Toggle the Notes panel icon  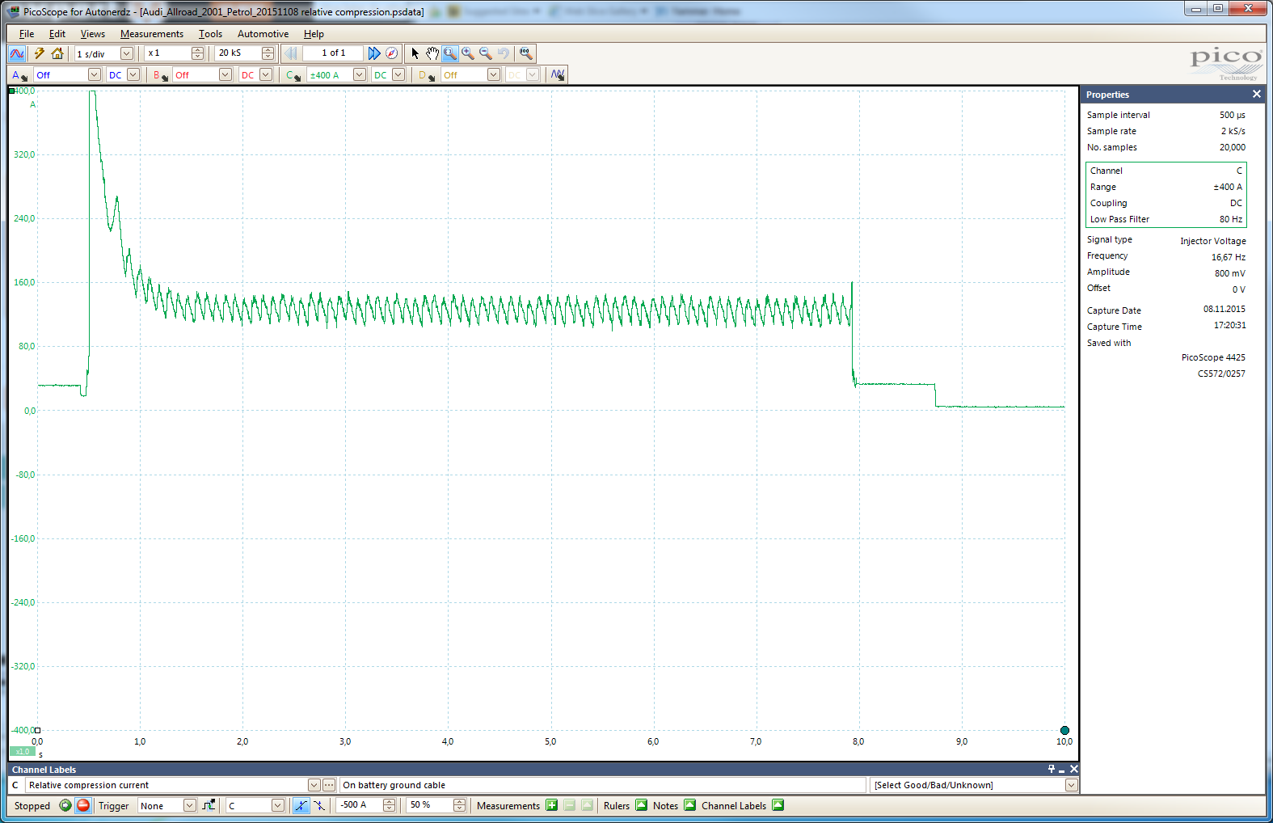coord(690,805)
